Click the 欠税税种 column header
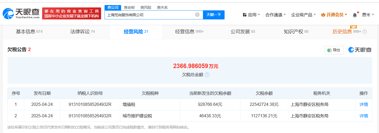 tap(150, 93)
